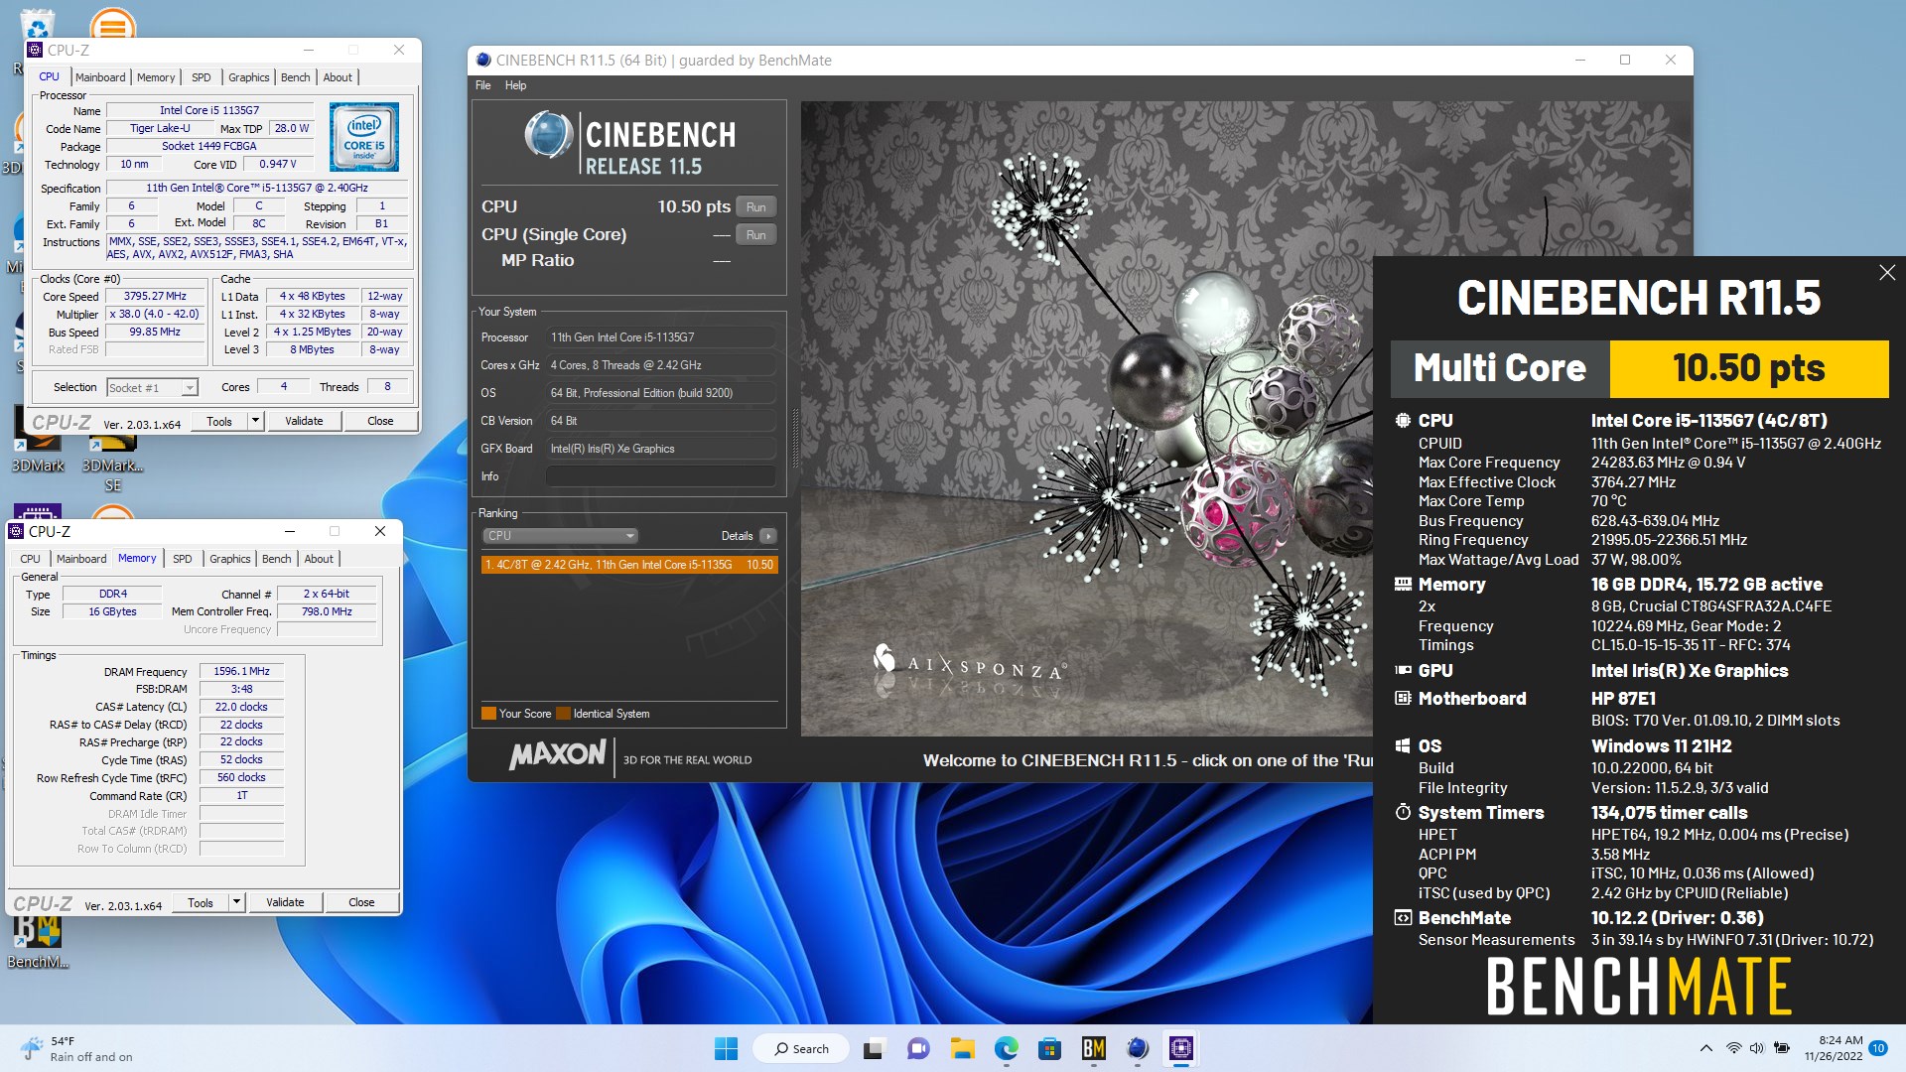Open the Help menu in Cinebench
This screenshot has height=1072, width=1906.
tap(515, 85)
